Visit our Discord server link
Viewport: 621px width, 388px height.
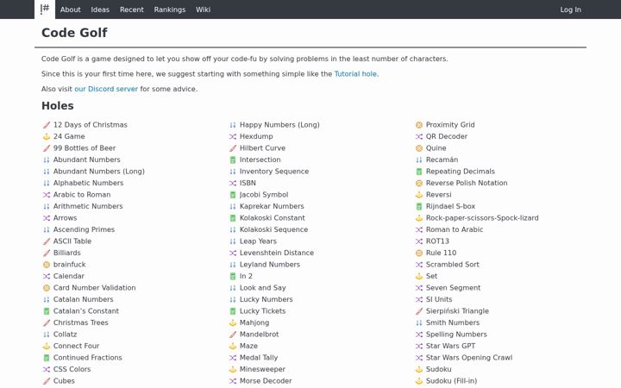point(106,89)
